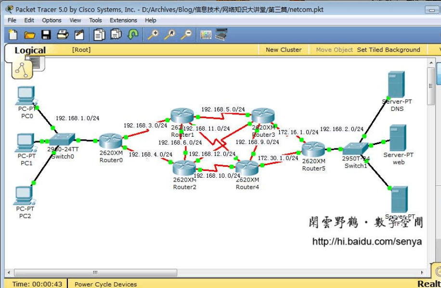Click Set Tiled Background
Image resolution: width=441 pixels, height=288 pixels.
[389, 50]
